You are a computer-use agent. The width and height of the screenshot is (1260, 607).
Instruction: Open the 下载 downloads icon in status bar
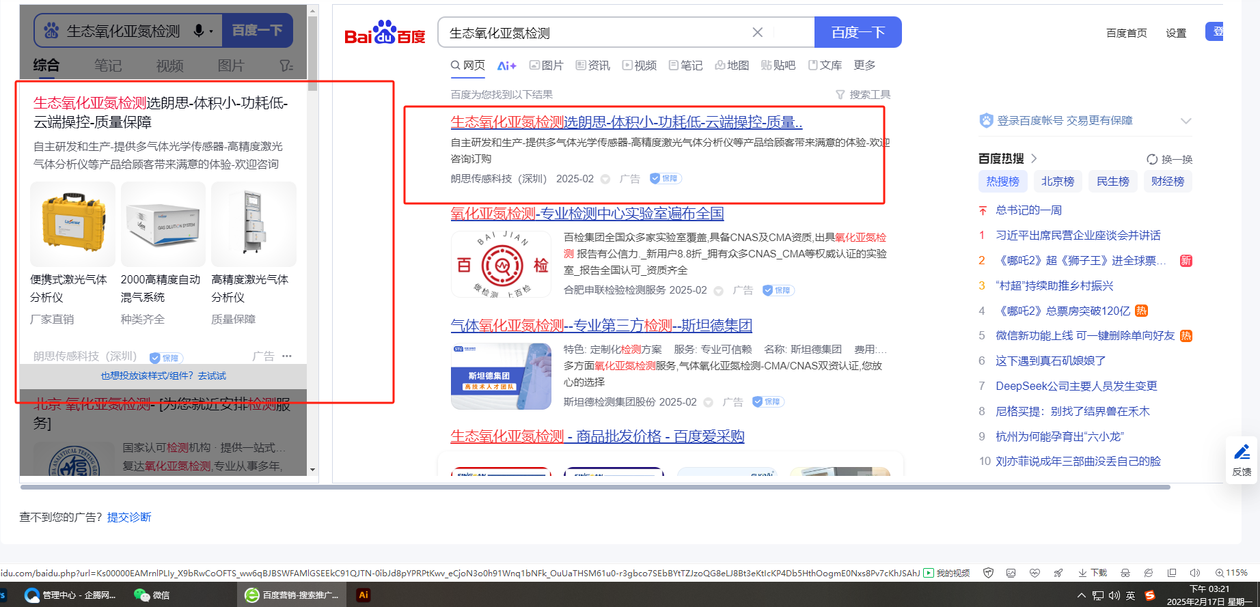(x=1092, y=573)
